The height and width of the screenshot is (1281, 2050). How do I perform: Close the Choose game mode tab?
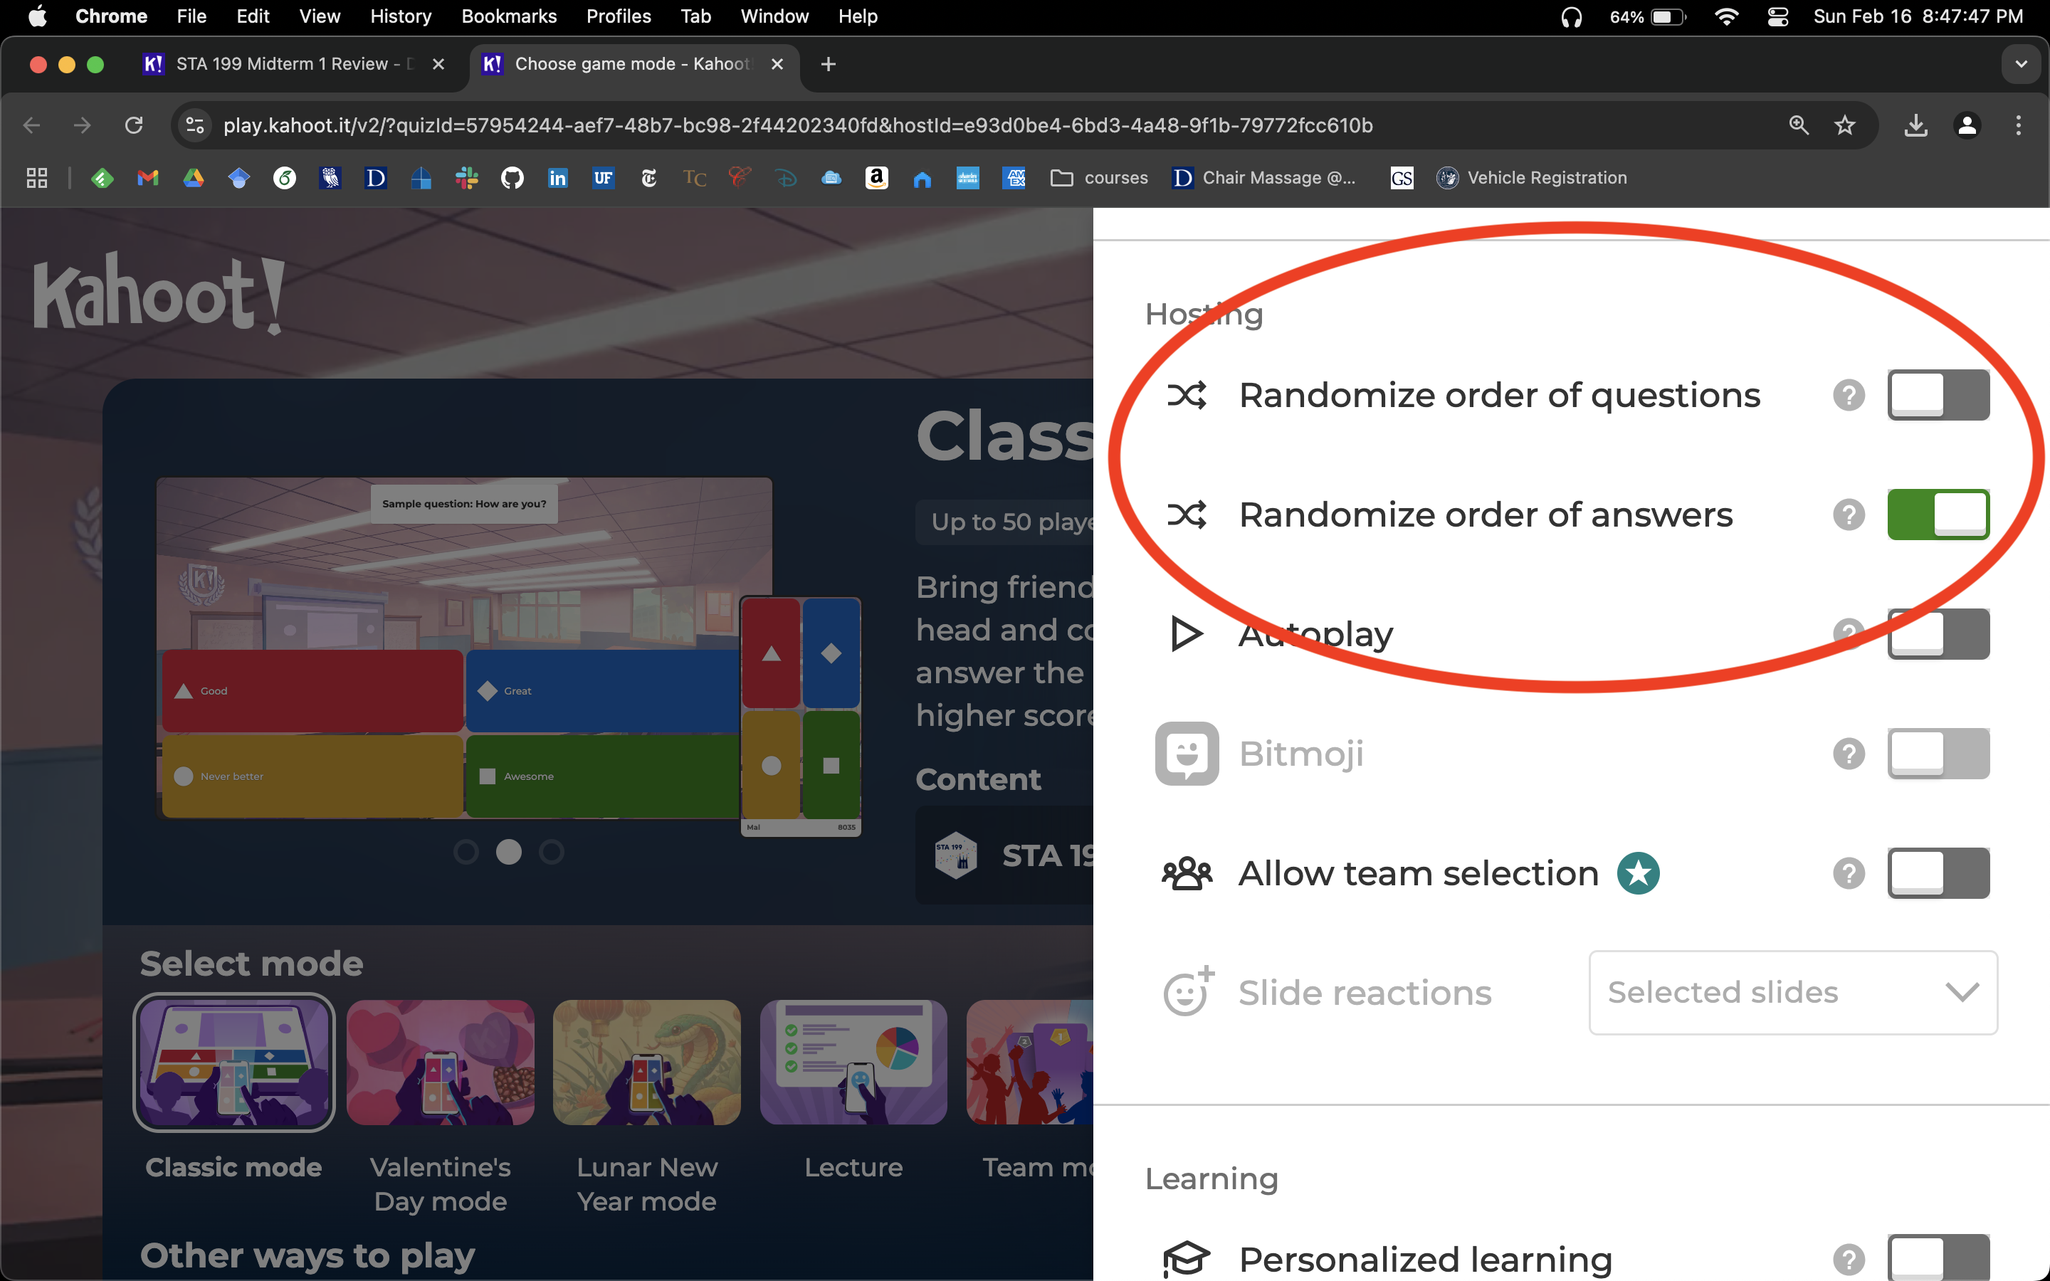click(777, 64)
